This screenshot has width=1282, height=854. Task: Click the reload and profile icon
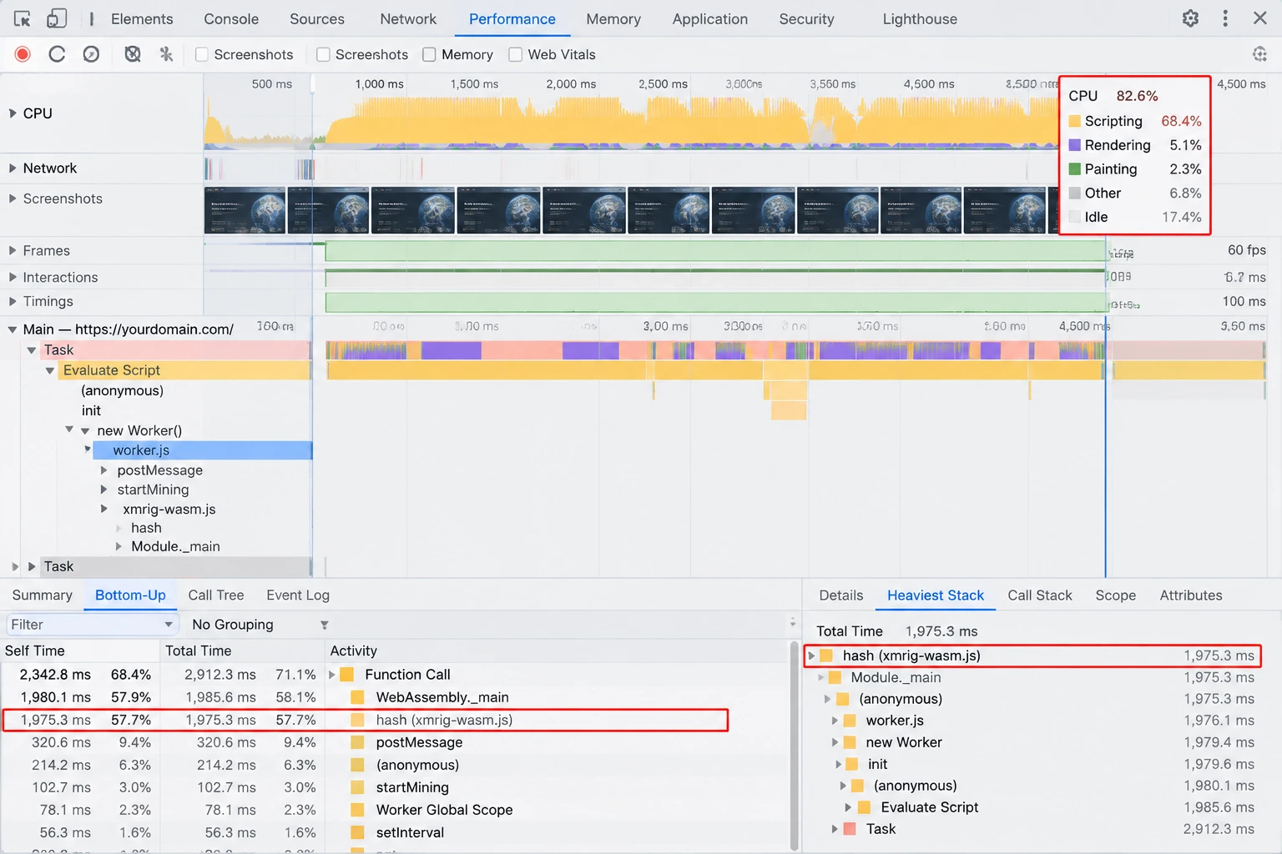[57, 54]
